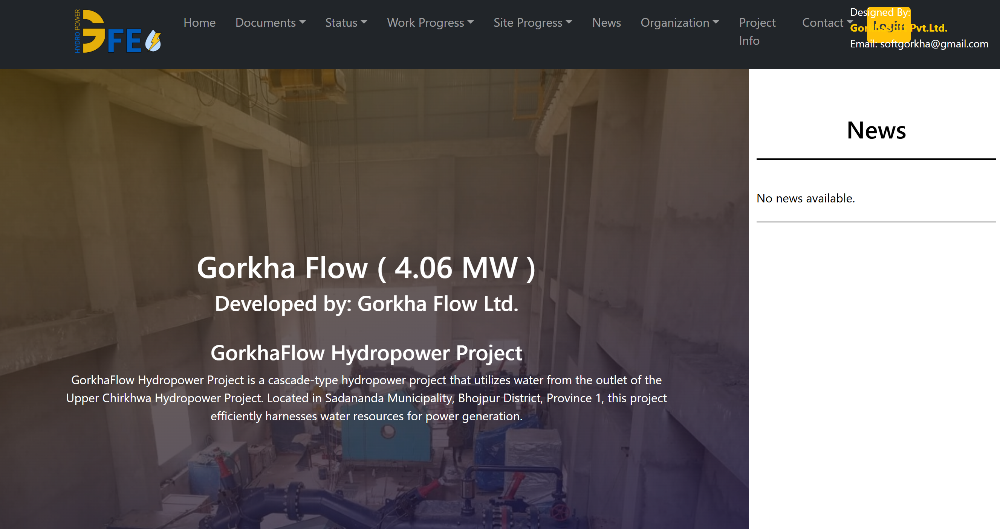Click 'Developed by: Gorkha Flow Ltd.' text
Screen dimensions: 1000x529
[x=366, y=304]
